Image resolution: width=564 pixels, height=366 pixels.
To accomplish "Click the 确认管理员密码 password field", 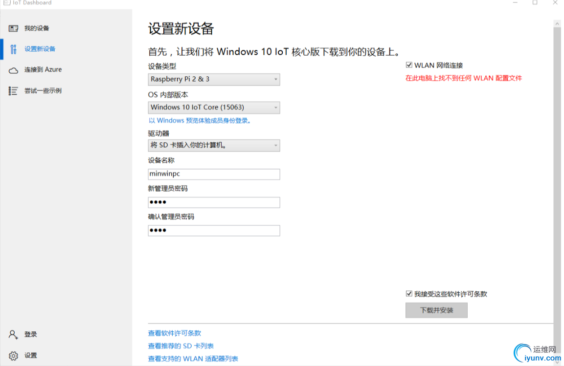I will coord(214,231).
